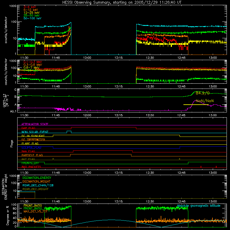This screenshot has height=230, width=230.
Task: Click the 11:30 tick label under GOES panel
Action: (x=24, y=115)
